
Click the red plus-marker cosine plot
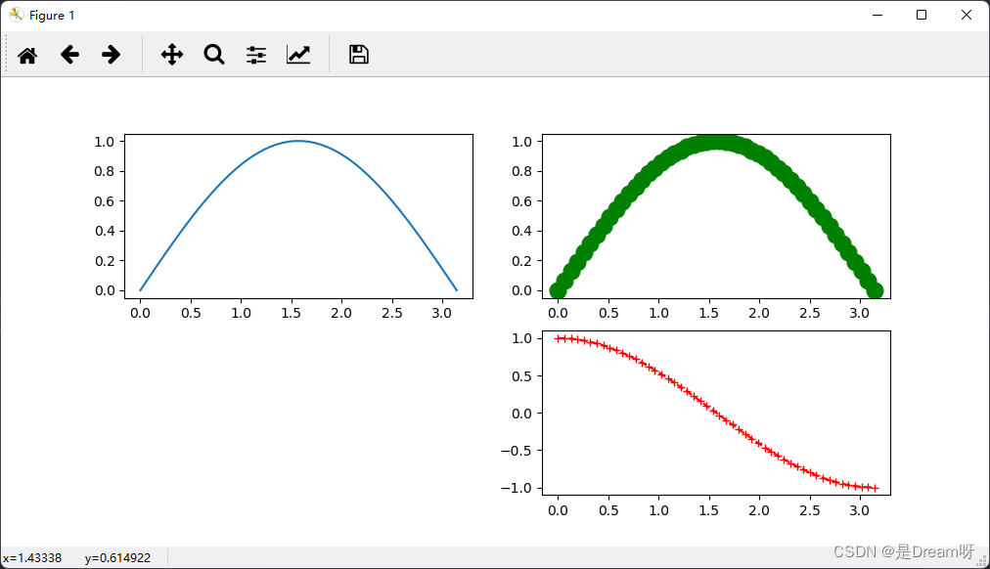[x=717, y=414]
